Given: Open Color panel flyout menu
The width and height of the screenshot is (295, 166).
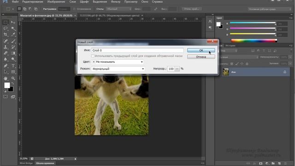Looking at the screenshot, I should [x=291, y=18].
